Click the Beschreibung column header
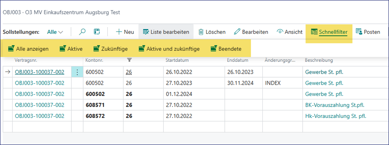 (x=319, y=60)
